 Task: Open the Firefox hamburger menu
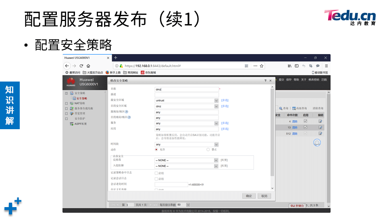coord(326,66)
